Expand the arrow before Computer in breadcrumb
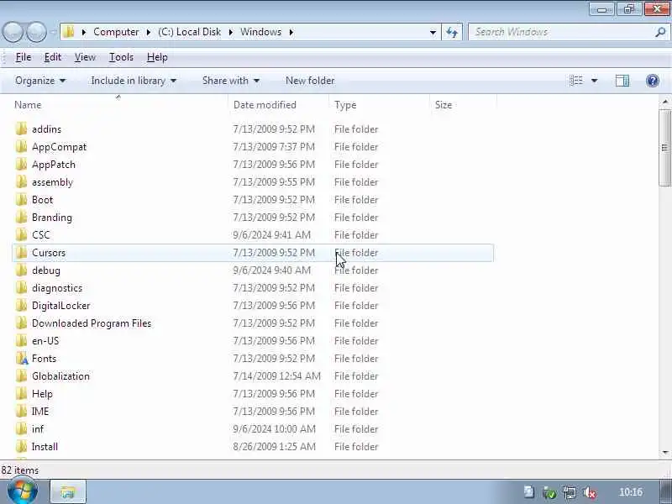672x504 pixels. [x=84, y=32]
